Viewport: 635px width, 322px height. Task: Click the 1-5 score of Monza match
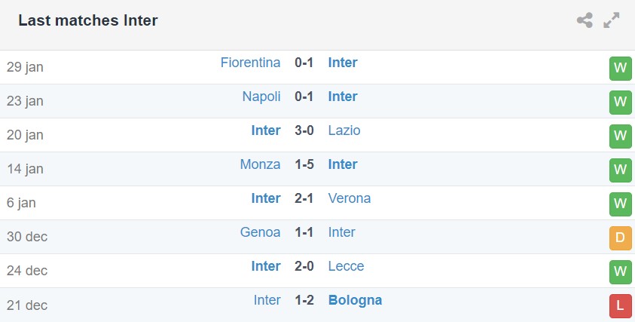click(x=304, y=164)
